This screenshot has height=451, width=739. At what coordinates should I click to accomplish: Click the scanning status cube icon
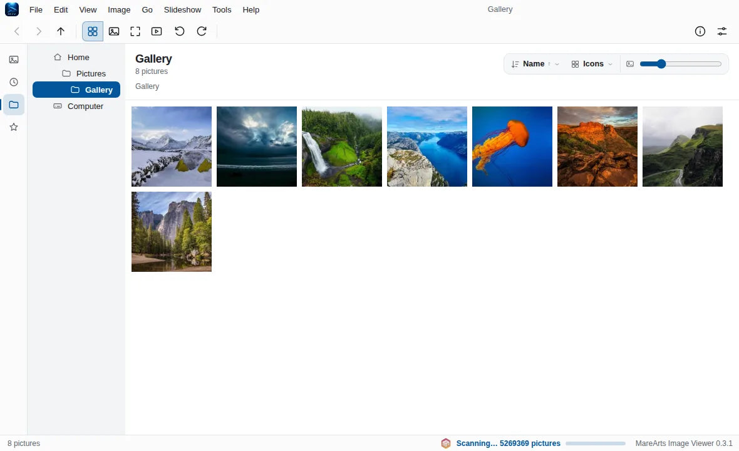point(445,443)
